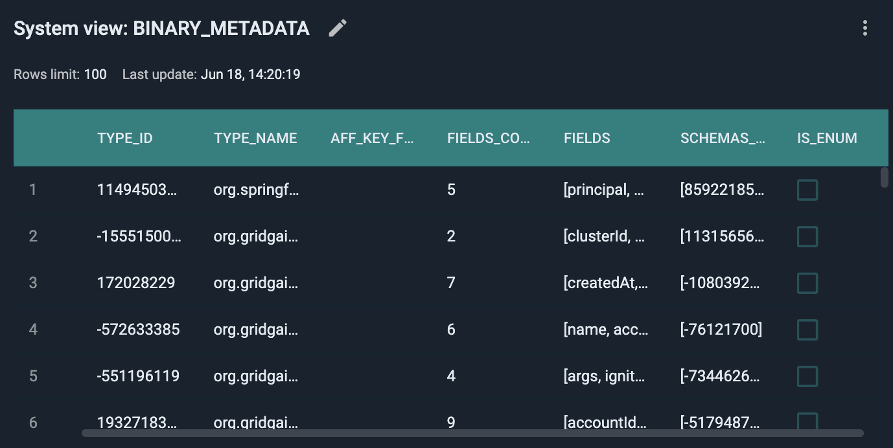Edit the system view title with pencil icon
893x448 pixels.
338,28
